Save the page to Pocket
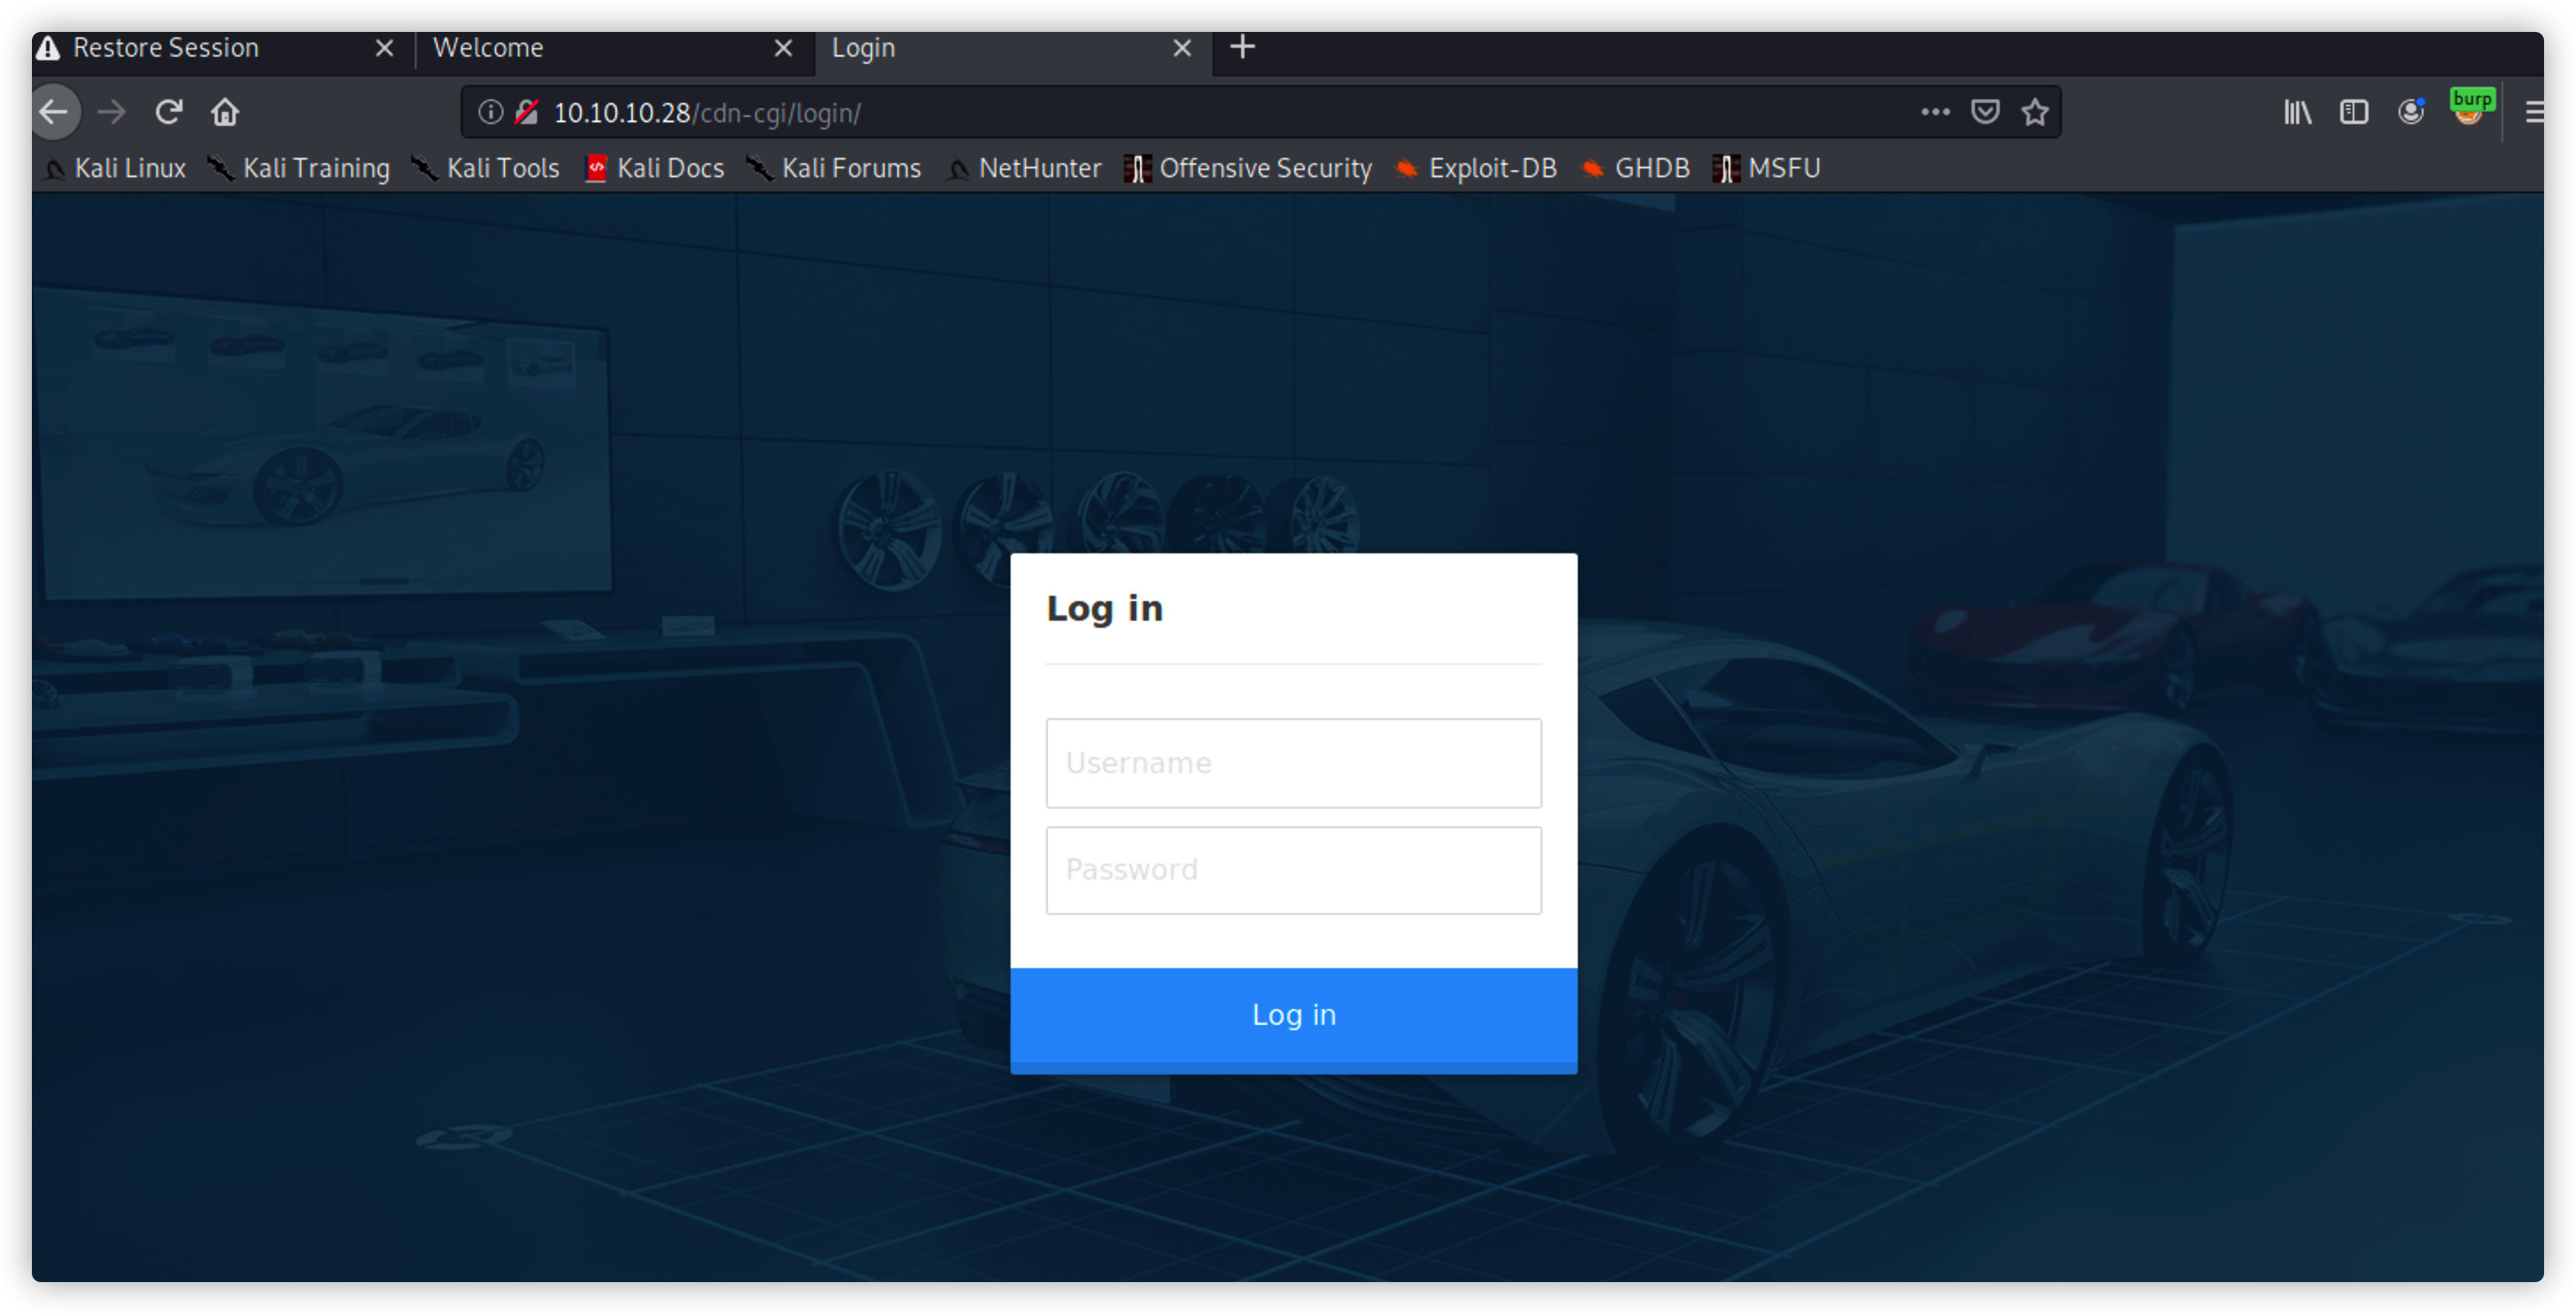This screenshot has height=1314, width=2576. click(x=1985, y=112)
